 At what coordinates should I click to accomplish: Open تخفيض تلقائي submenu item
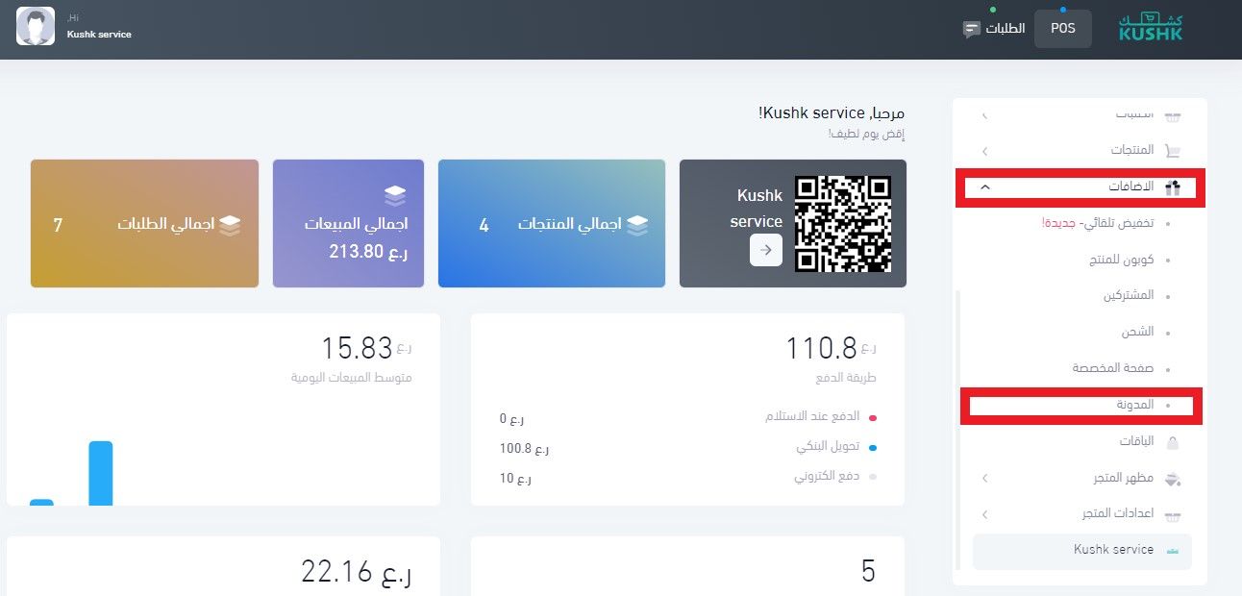point(1098,223)
